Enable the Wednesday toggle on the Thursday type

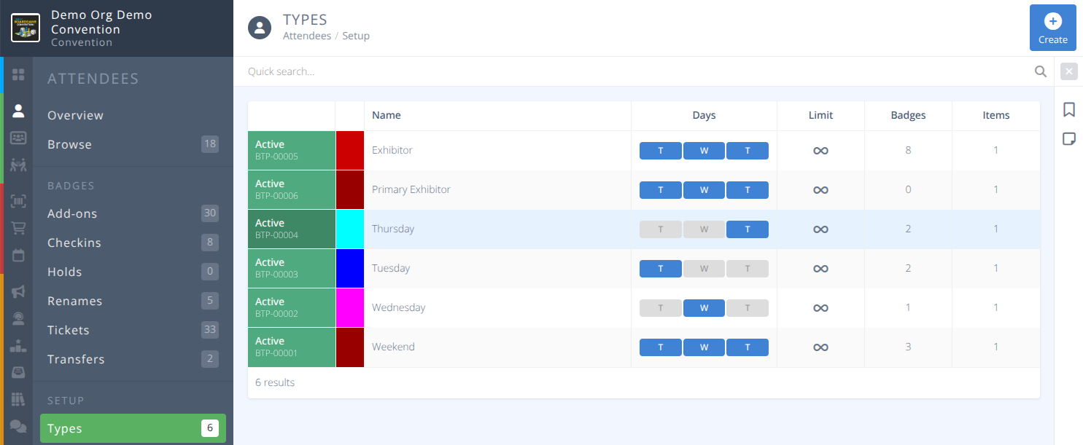[x=703, y=229]
